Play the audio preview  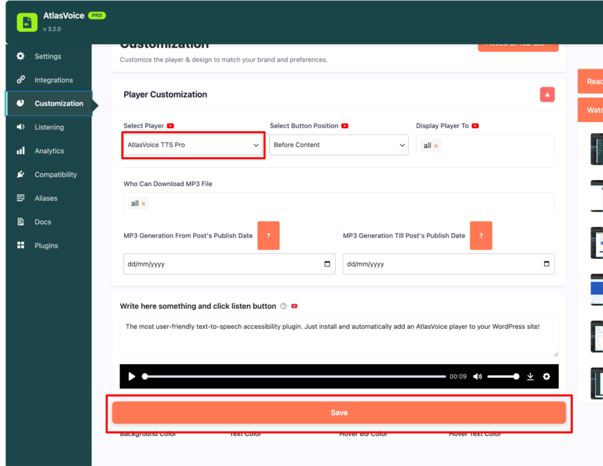click(131, 377)
